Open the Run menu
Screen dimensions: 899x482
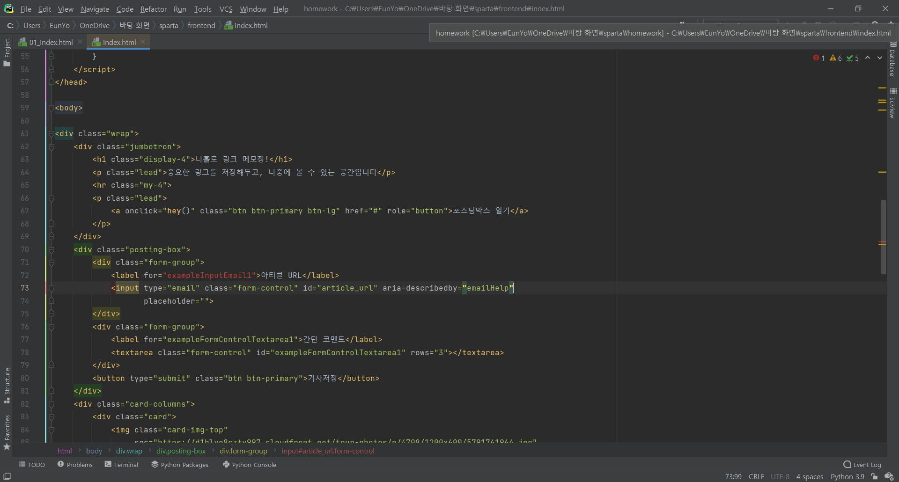pos(180,9)
